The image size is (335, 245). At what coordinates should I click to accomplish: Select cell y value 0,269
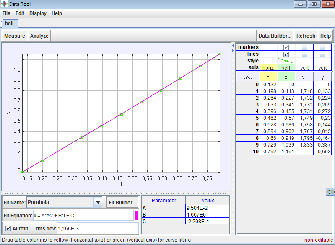click(322, 105)
